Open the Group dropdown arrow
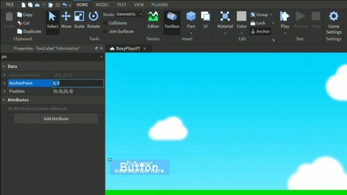The height and width of the screenshot is (195, 347). point(271,15)
